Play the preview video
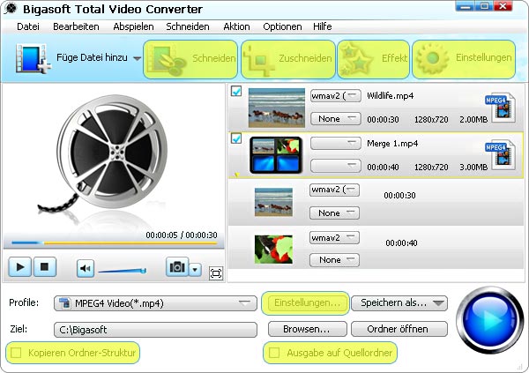This screenshot has height=373, width=529. [x=20, y=267]
